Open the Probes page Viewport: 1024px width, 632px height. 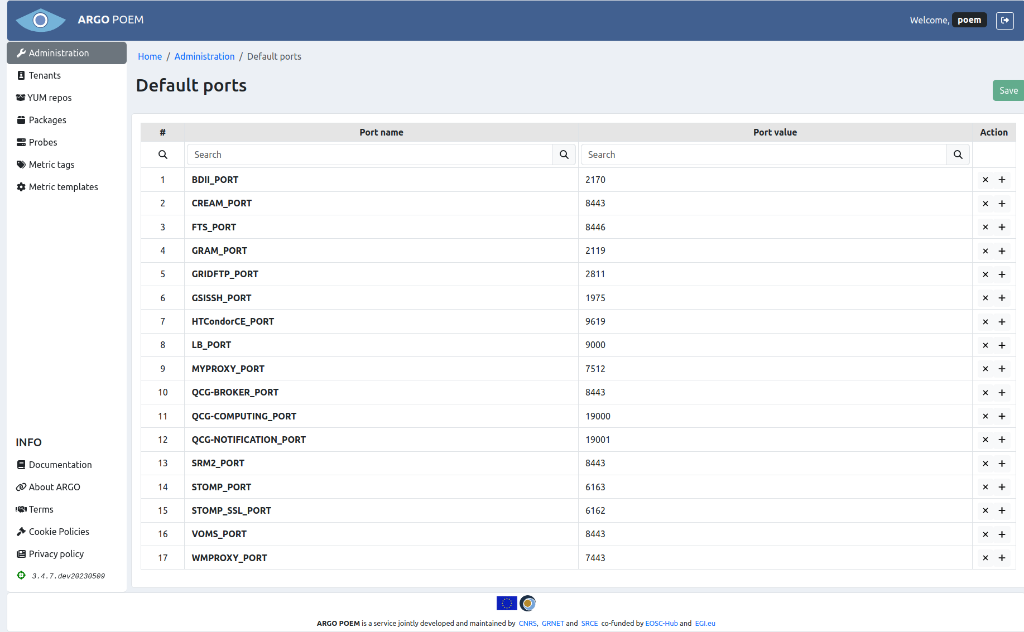42,142
